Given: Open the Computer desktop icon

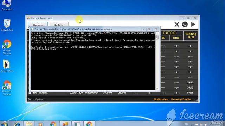Looking at the screenshot, I should (x=7, y=6).
